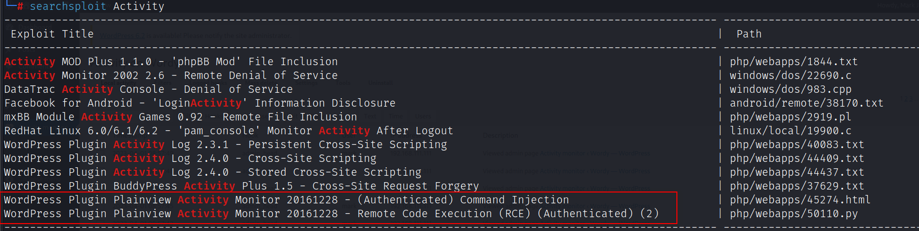Click the Activity Log 2.3.1 Persistent XSS entry
The width and height of the screenshot is (919, 231).
click(225, 145)
